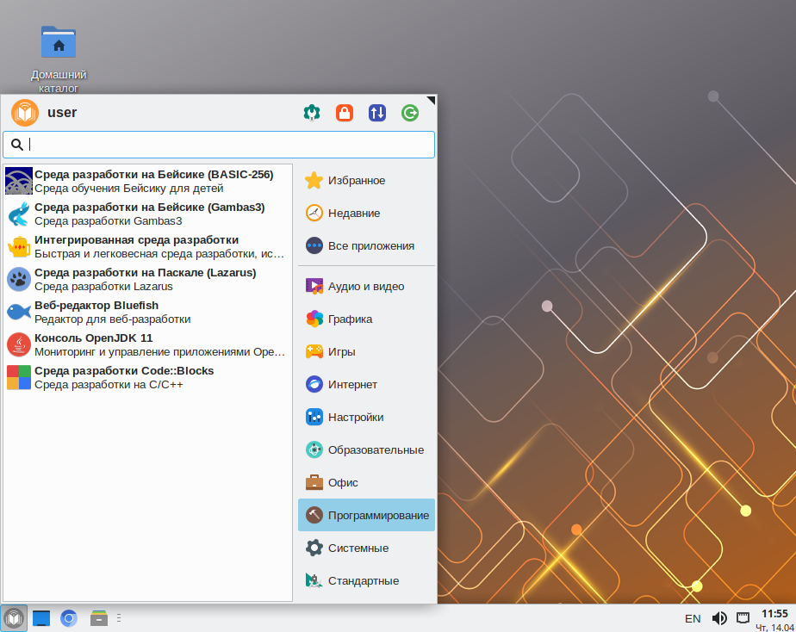Click the user name label
This screenshot has height=632, width=796.
tap(62, 113)
